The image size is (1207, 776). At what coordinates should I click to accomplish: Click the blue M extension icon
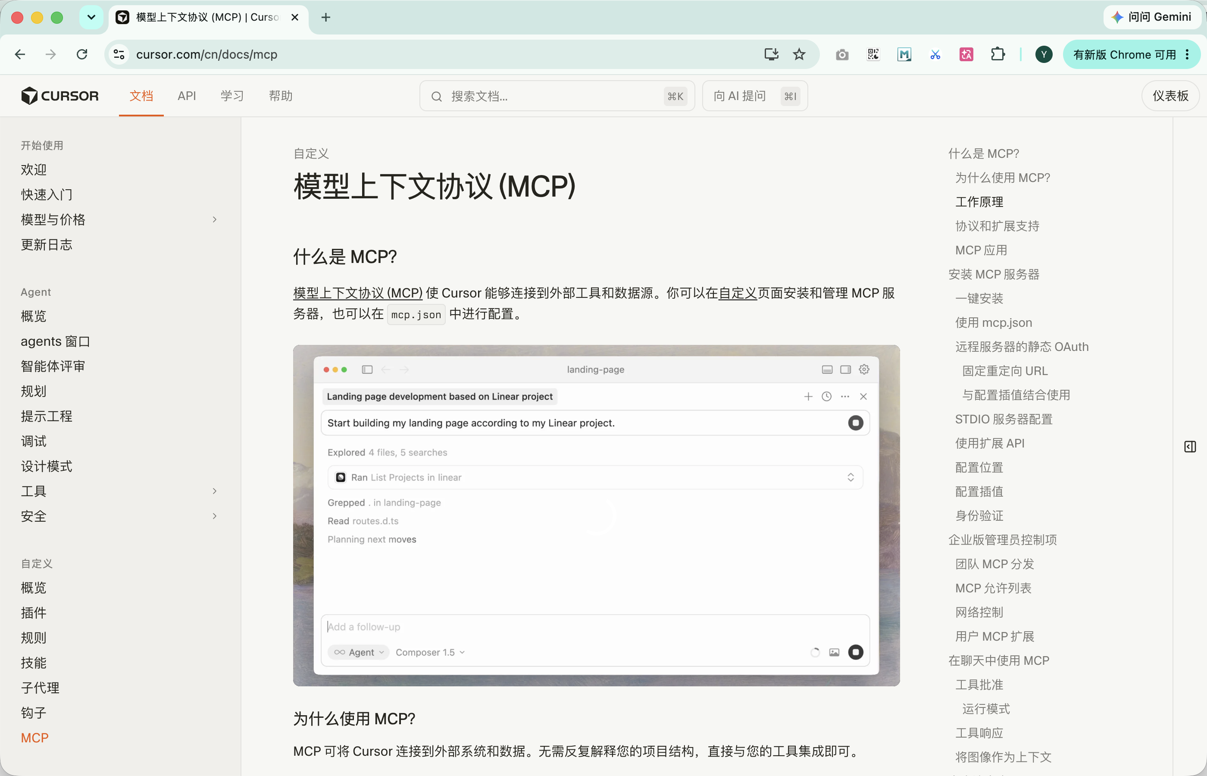point(904,54)
